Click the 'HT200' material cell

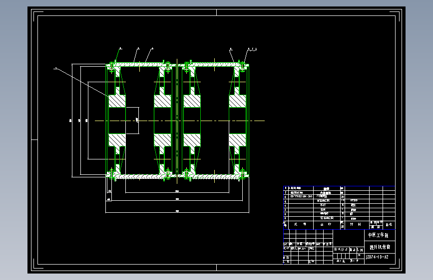tap(354, 200)
